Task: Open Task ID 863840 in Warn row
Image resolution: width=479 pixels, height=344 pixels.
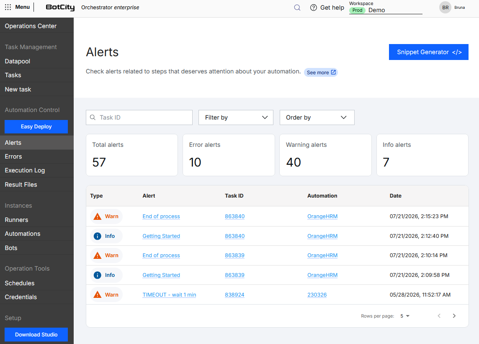Action: pyautogui.click(x=234, y=216)
